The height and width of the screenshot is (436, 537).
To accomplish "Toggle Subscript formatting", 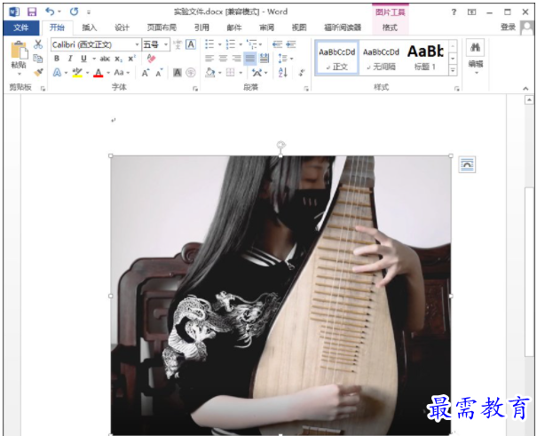I will click(x=118, y=59).
